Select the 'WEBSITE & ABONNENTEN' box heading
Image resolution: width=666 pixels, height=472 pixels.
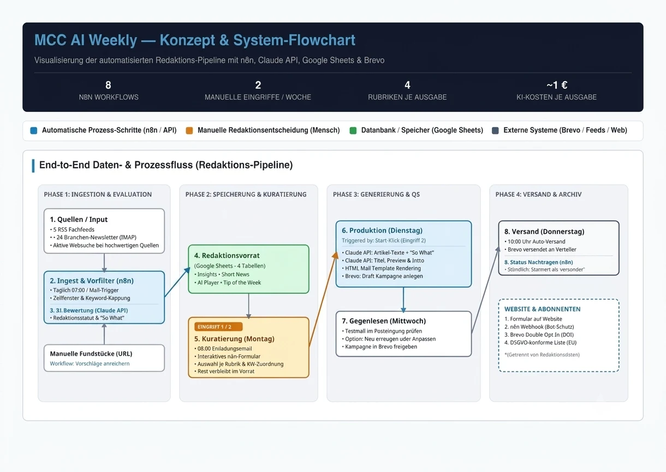[x=543, y=309]
